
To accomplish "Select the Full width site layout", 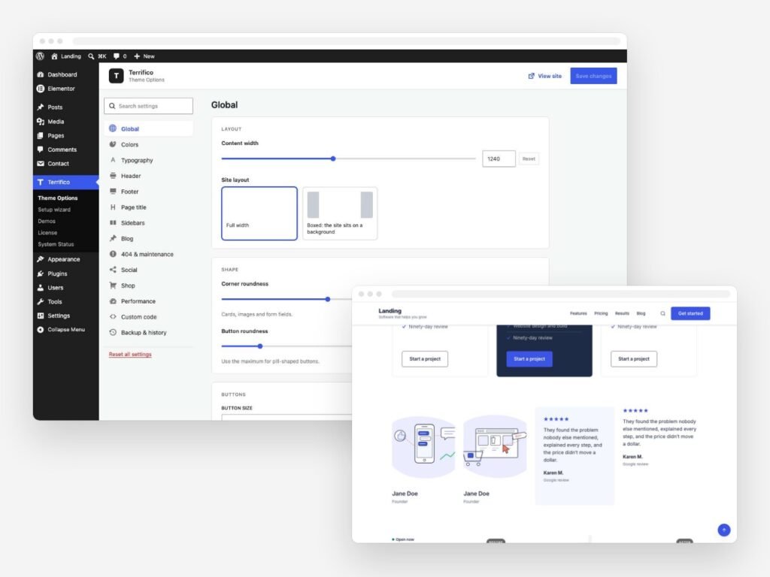I will [259, 213].
